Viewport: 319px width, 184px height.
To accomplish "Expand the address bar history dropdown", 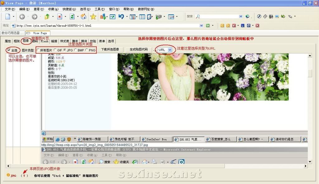I will pyautogui.click(x=202, y=25).
